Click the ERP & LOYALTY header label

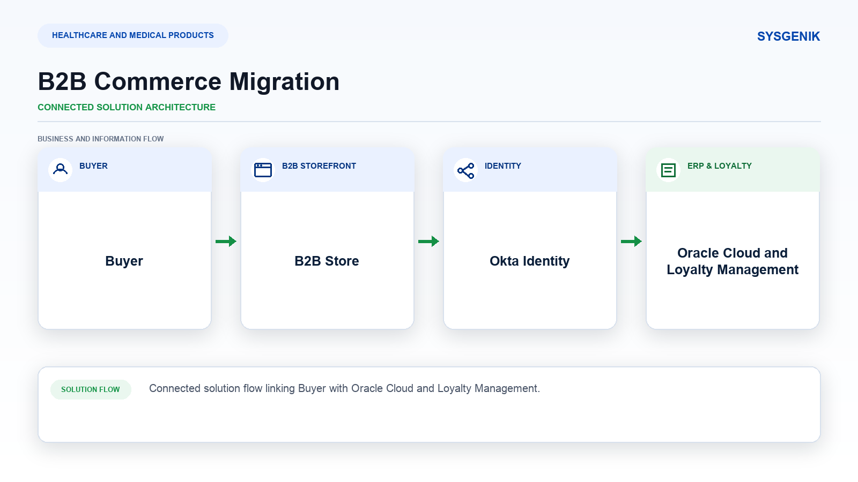coord(720,166)
